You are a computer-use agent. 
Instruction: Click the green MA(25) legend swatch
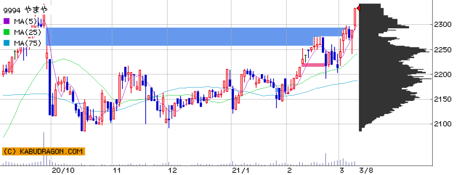click(6, 32)
